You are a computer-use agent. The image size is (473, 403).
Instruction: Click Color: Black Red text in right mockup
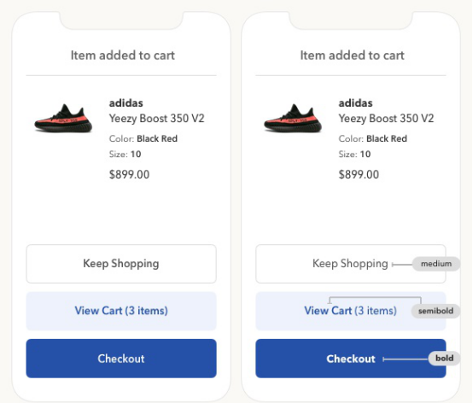click(373, 139)
